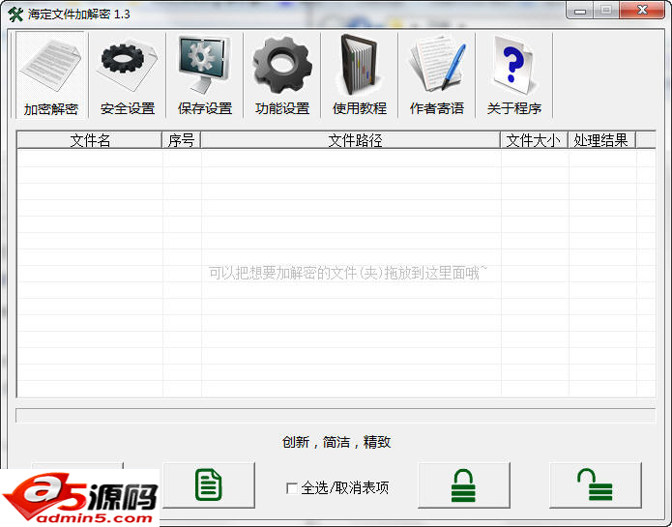The height and width of the screenshot is (527, 672).
Task: Click the 文件大小 column header
Action: pos(534,140)
